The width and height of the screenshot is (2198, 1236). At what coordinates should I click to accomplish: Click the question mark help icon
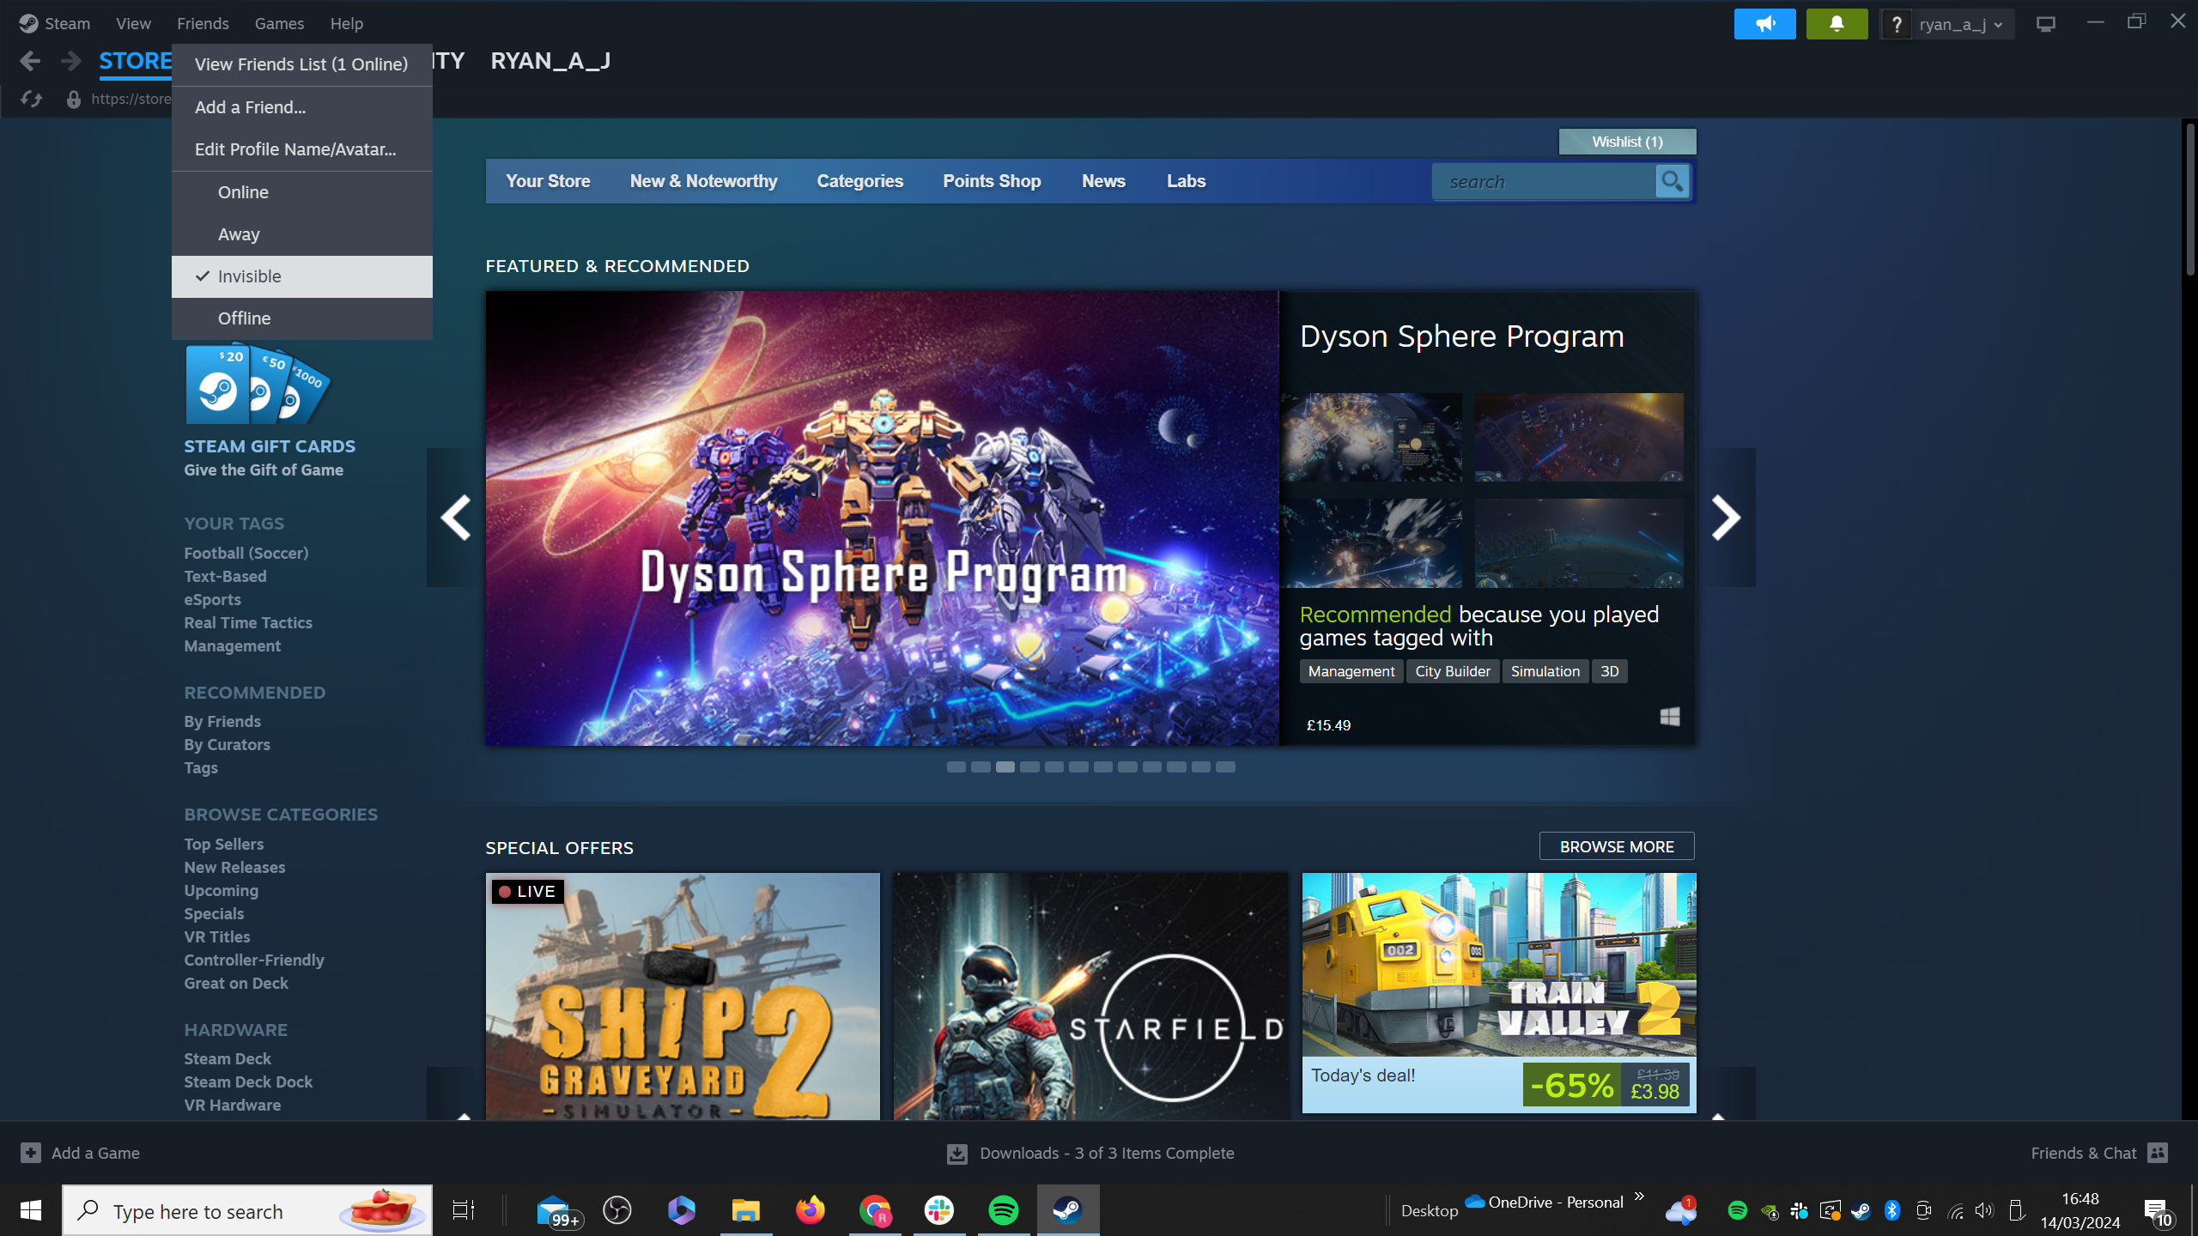point(1897,25)
